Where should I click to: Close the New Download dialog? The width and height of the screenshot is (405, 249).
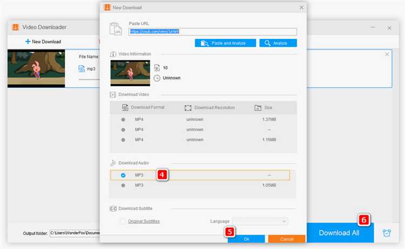301,8
